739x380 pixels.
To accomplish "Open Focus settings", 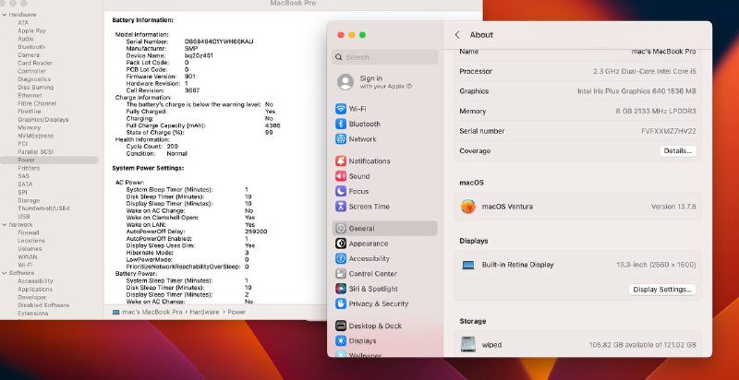I will [x=358, y=191].
